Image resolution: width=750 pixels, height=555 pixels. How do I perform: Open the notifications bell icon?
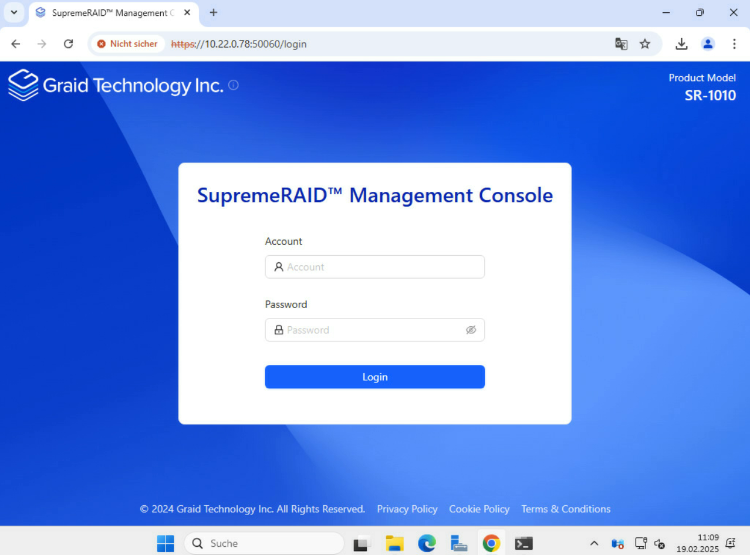click(x=731, y=543)
